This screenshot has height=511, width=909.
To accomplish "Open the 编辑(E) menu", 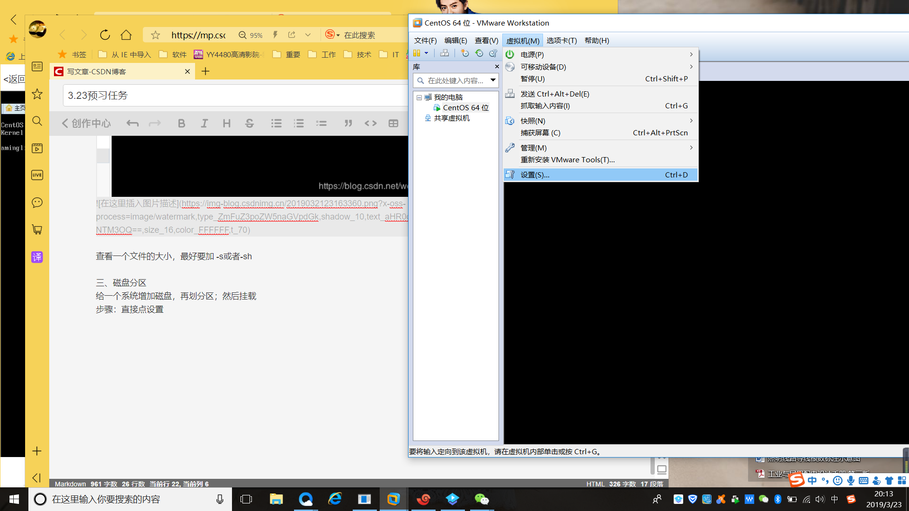I will click(x=455, y=41).
